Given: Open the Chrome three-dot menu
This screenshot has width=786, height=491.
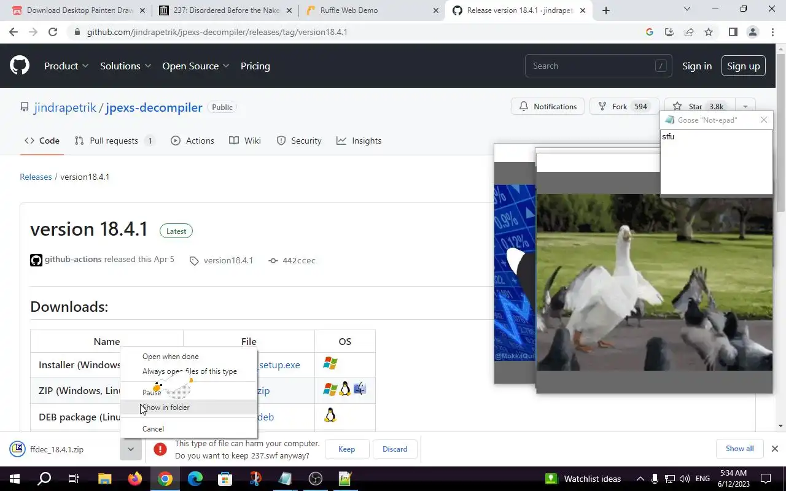Looking at the screenshot, I should coord(772,32).
